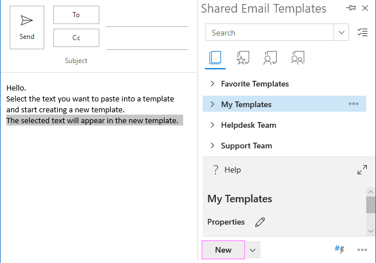
Task: Click the Help question mark icon
Action: 216,170
